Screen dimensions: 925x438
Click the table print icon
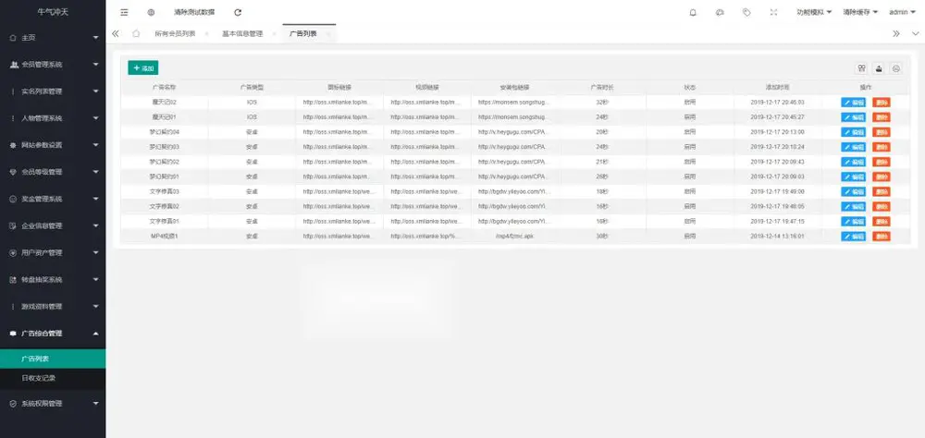click(896, 68)
